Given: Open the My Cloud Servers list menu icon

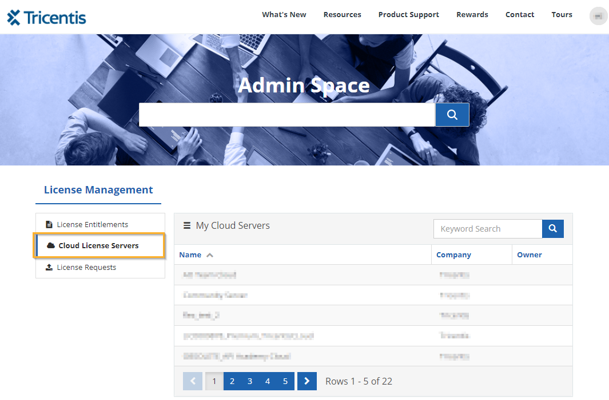Looking at the screenshot, I should click(186, 225).
